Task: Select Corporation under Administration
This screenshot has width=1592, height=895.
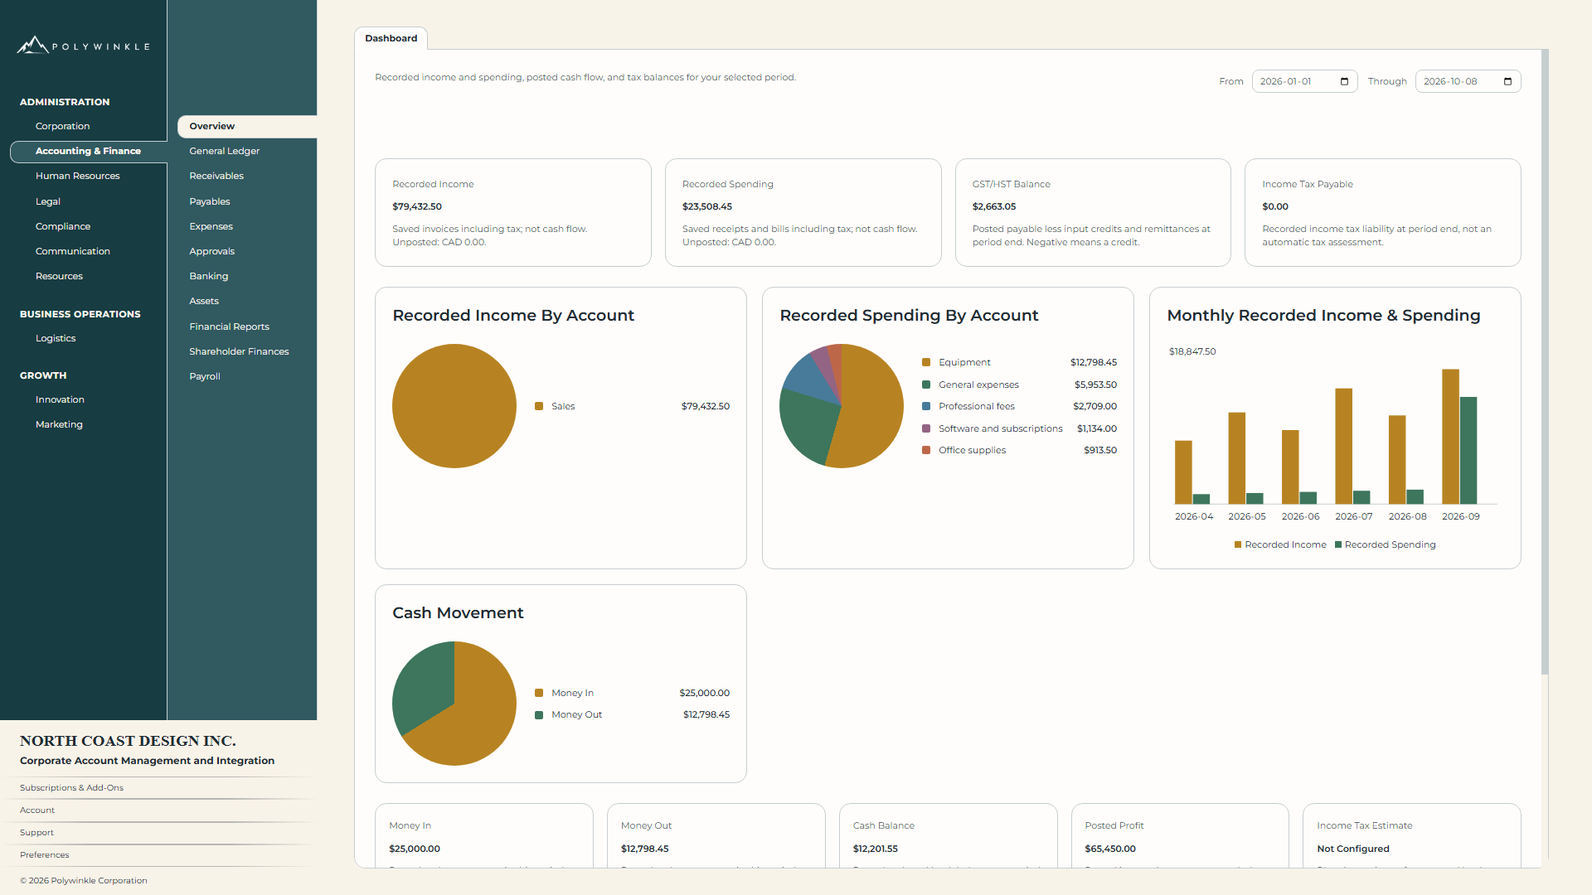Action: [x=63, y=126]
